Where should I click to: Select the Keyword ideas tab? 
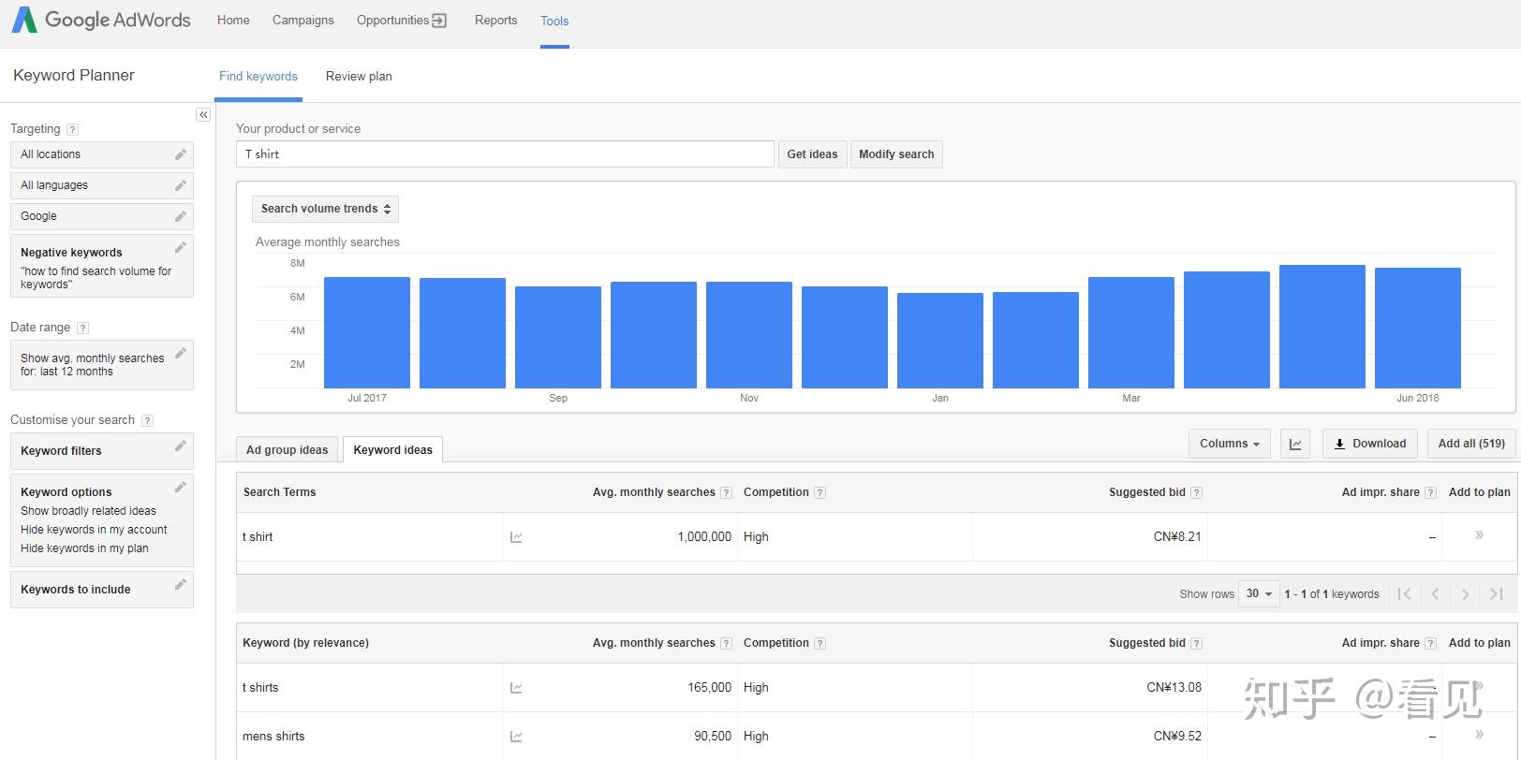pyautogui.click(x=392, y=449)
